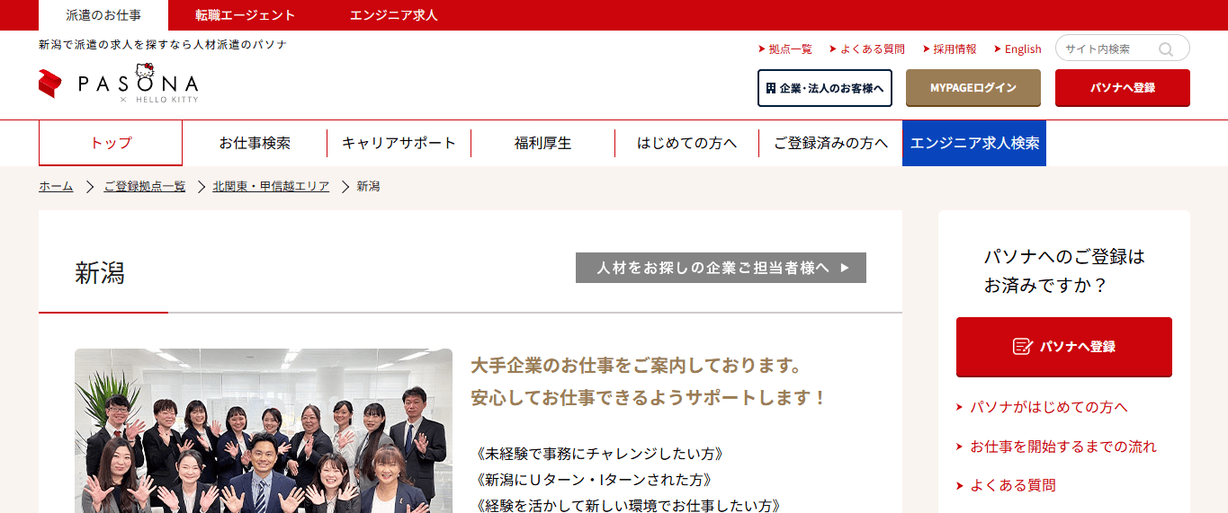Switch to the エンジニア求人 tab
The width and height of the screenshot is (1228, 513).
point(393,15)
